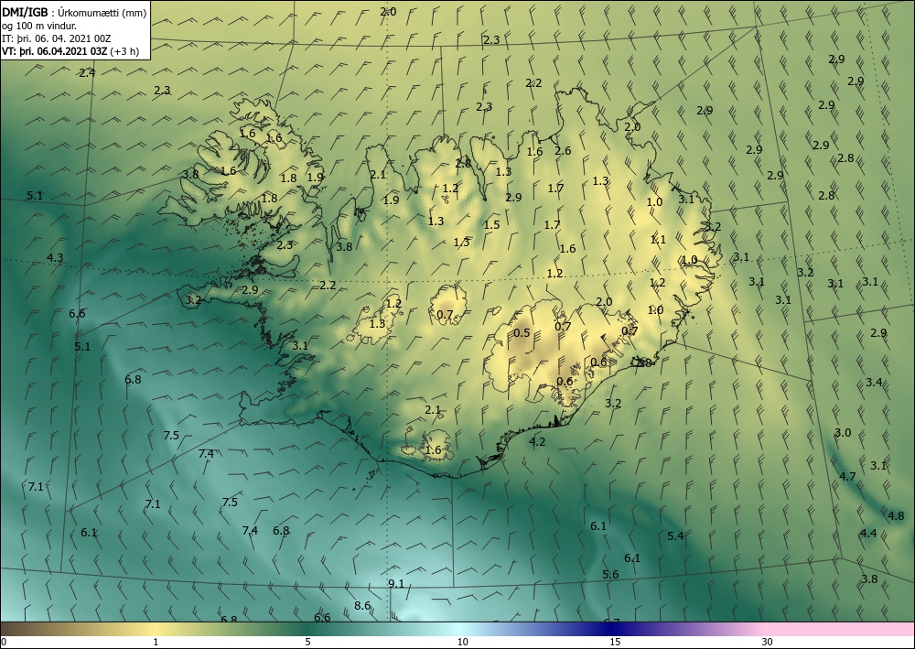Pick the dark navy band of color scale
This screenshot has height=649, width=915.
pyautogui.click(x=613, y=629)
